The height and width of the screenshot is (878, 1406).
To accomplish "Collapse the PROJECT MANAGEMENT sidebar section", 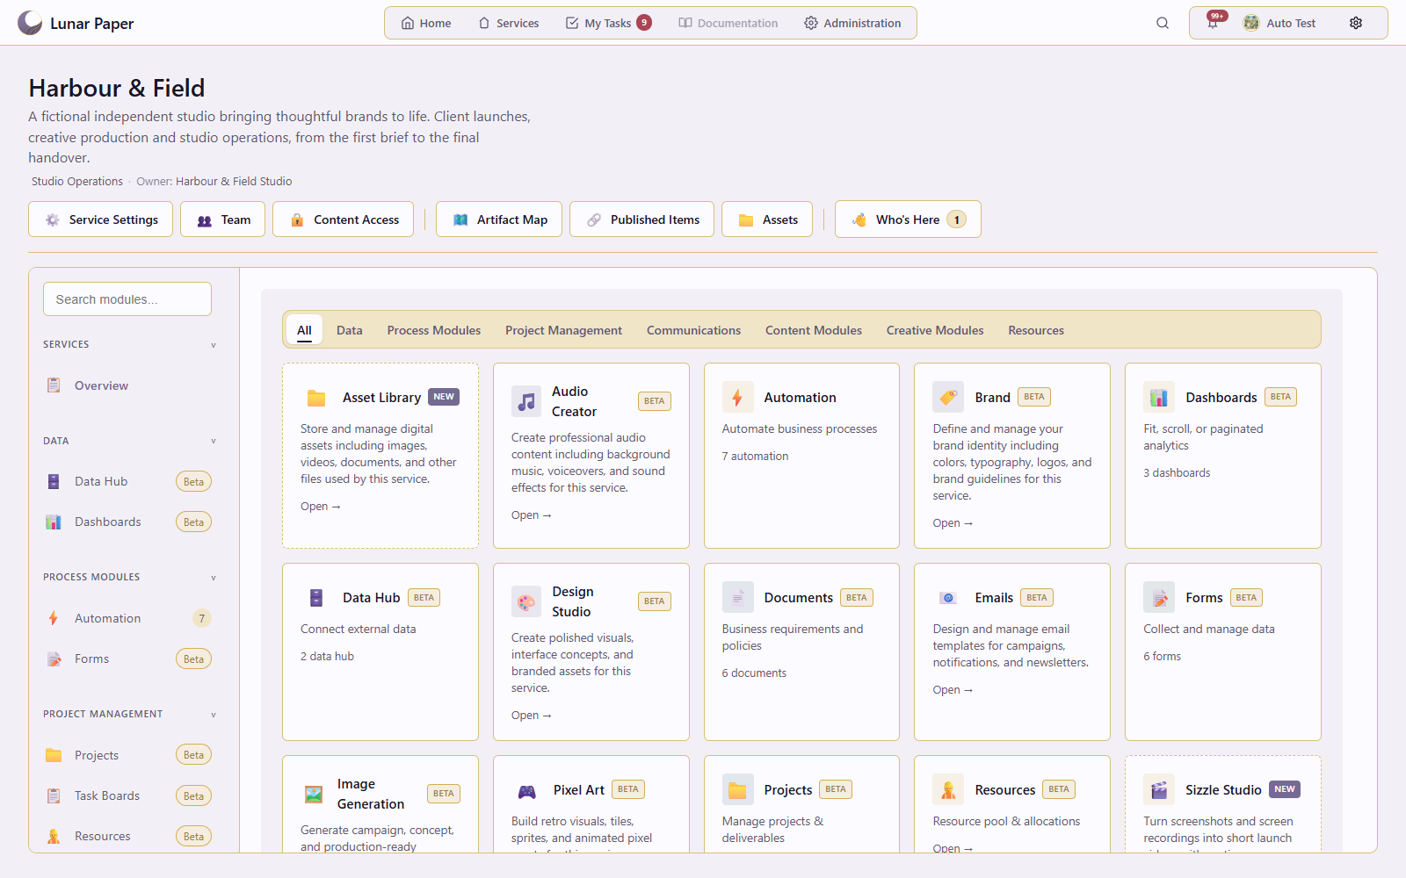I will 214,715.
